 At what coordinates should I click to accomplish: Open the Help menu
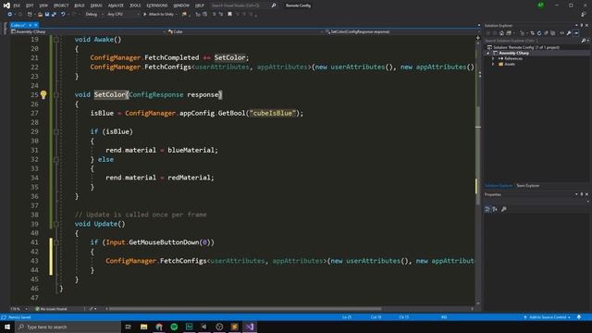click(200, 6)
